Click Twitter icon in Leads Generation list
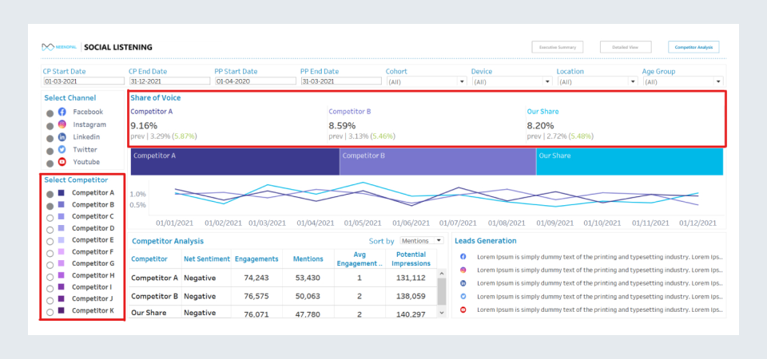This screenshot has height=359, width=767. [x=463, y=297]
